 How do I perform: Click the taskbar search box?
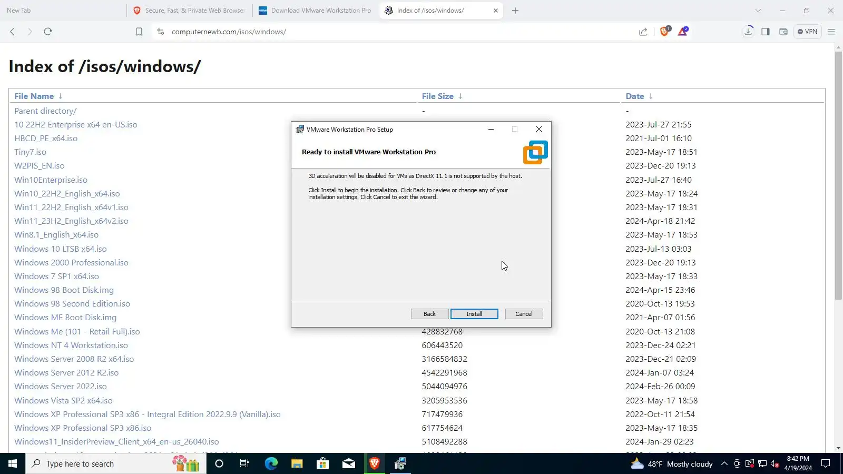pos(116,463)
